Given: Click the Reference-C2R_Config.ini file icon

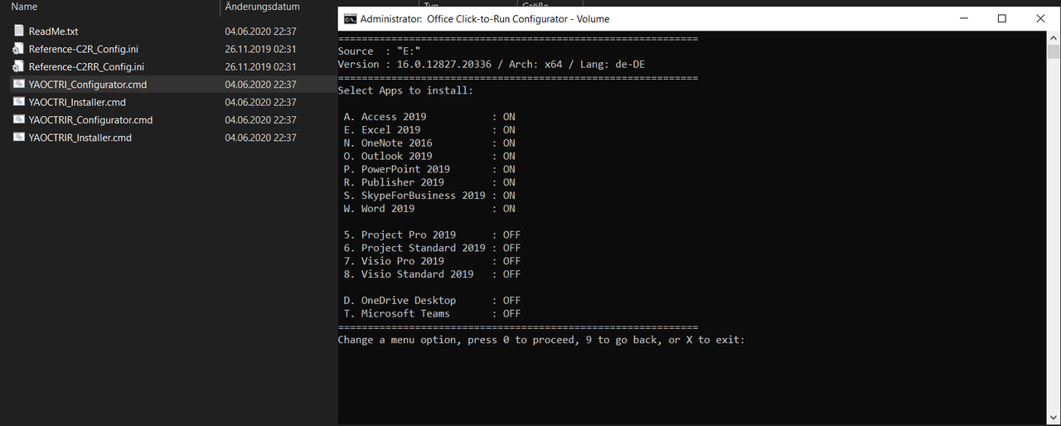Looking at the screenshot, I should click(19, 49).
